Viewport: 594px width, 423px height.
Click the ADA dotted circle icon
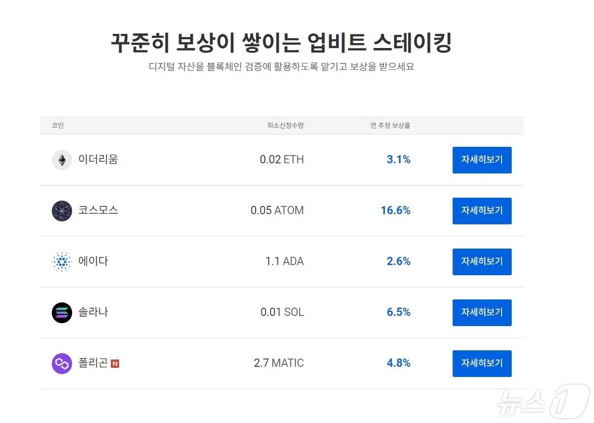pos(61,262)
